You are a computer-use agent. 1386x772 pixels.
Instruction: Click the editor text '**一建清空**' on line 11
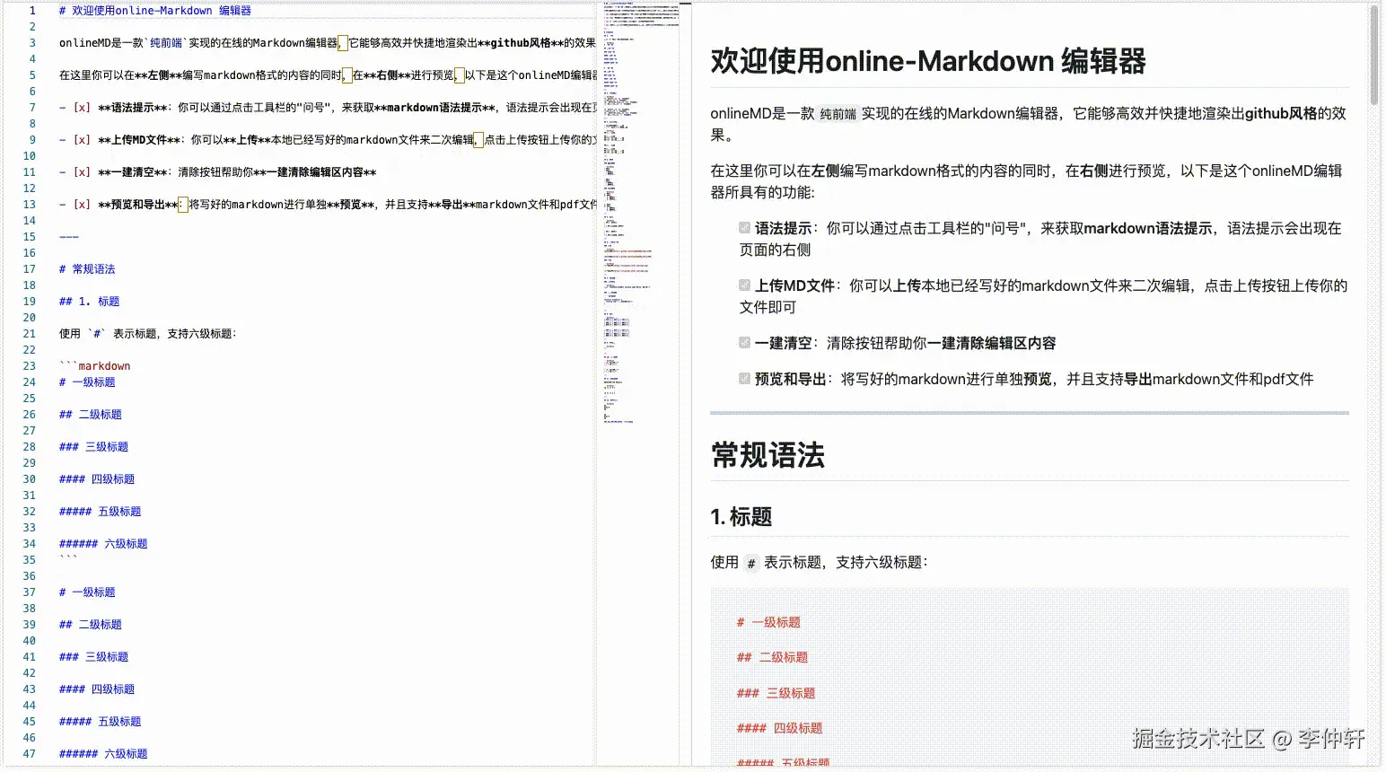point(133,172)
